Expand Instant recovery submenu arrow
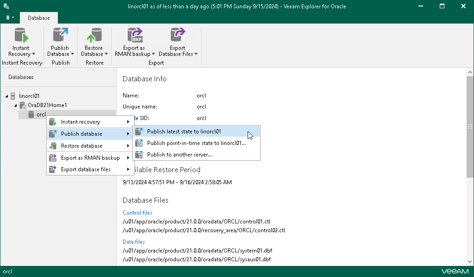Viewport: 474px width, 277px height. (x=128, y=122)
